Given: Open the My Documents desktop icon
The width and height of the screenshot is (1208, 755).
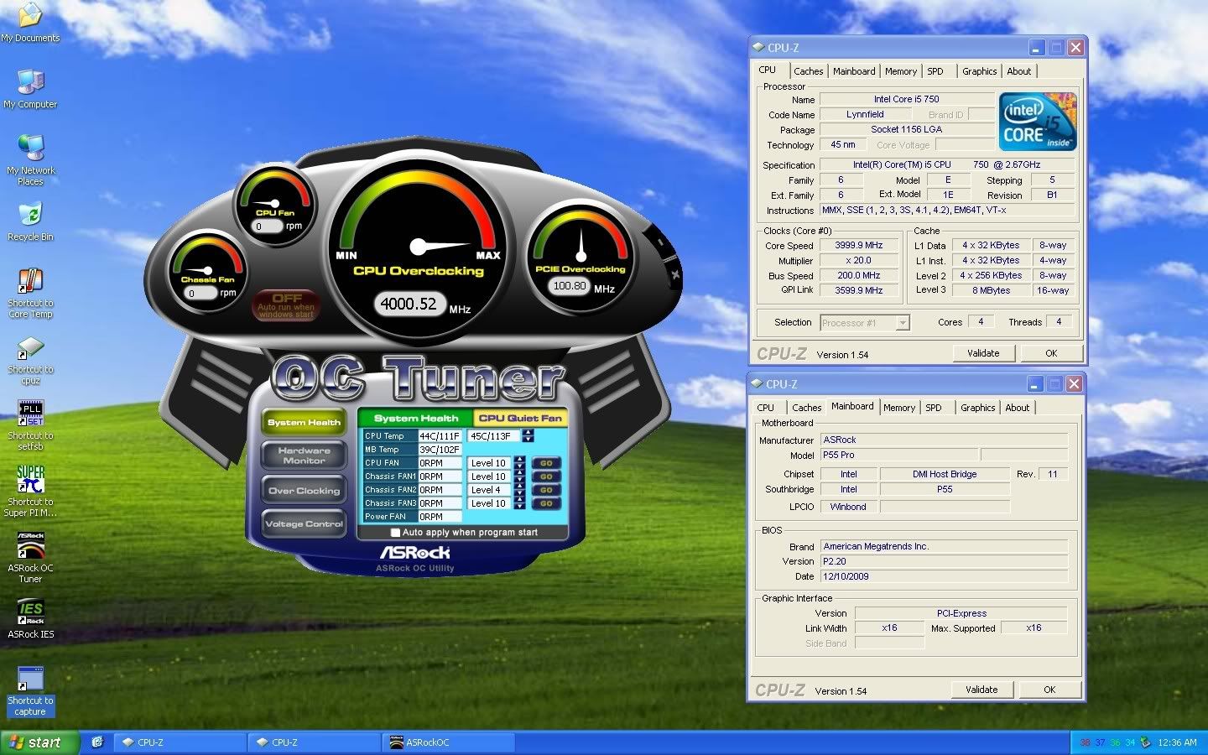Looking at the screenshot, I should (x=30, y=21).
